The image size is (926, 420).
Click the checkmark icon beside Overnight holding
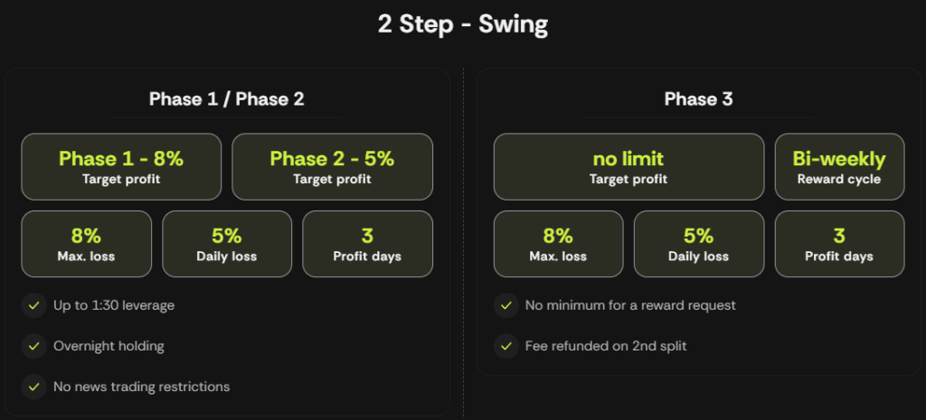point(33,346)
